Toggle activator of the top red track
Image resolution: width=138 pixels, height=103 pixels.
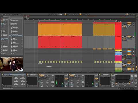pyautogui.click(x=129, y=23)
